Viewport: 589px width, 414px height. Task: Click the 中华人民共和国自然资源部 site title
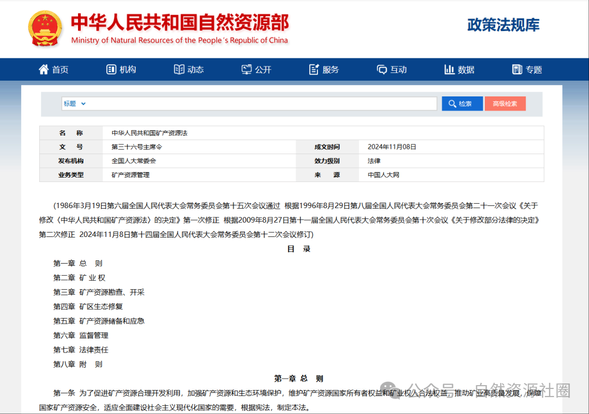coord(180,22)
